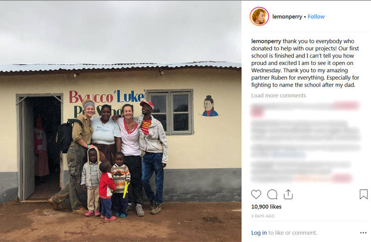The height and width of the screenshot is (242, 371).
Task: Click the 'to like or comment' field
Action: [x=292, y=233]
